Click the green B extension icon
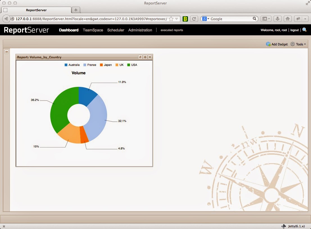This screenshot has width=311, height=229. [x=185, y=19]
